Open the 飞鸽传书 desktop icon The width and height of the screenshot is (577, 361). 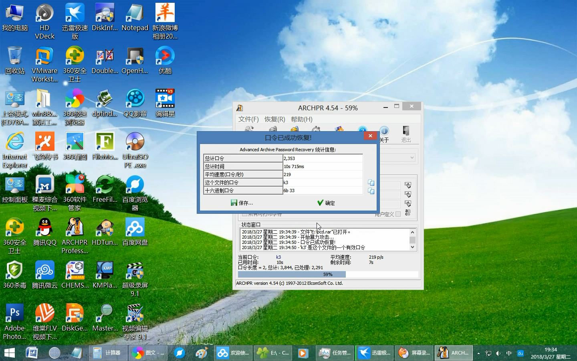point(44,147)
